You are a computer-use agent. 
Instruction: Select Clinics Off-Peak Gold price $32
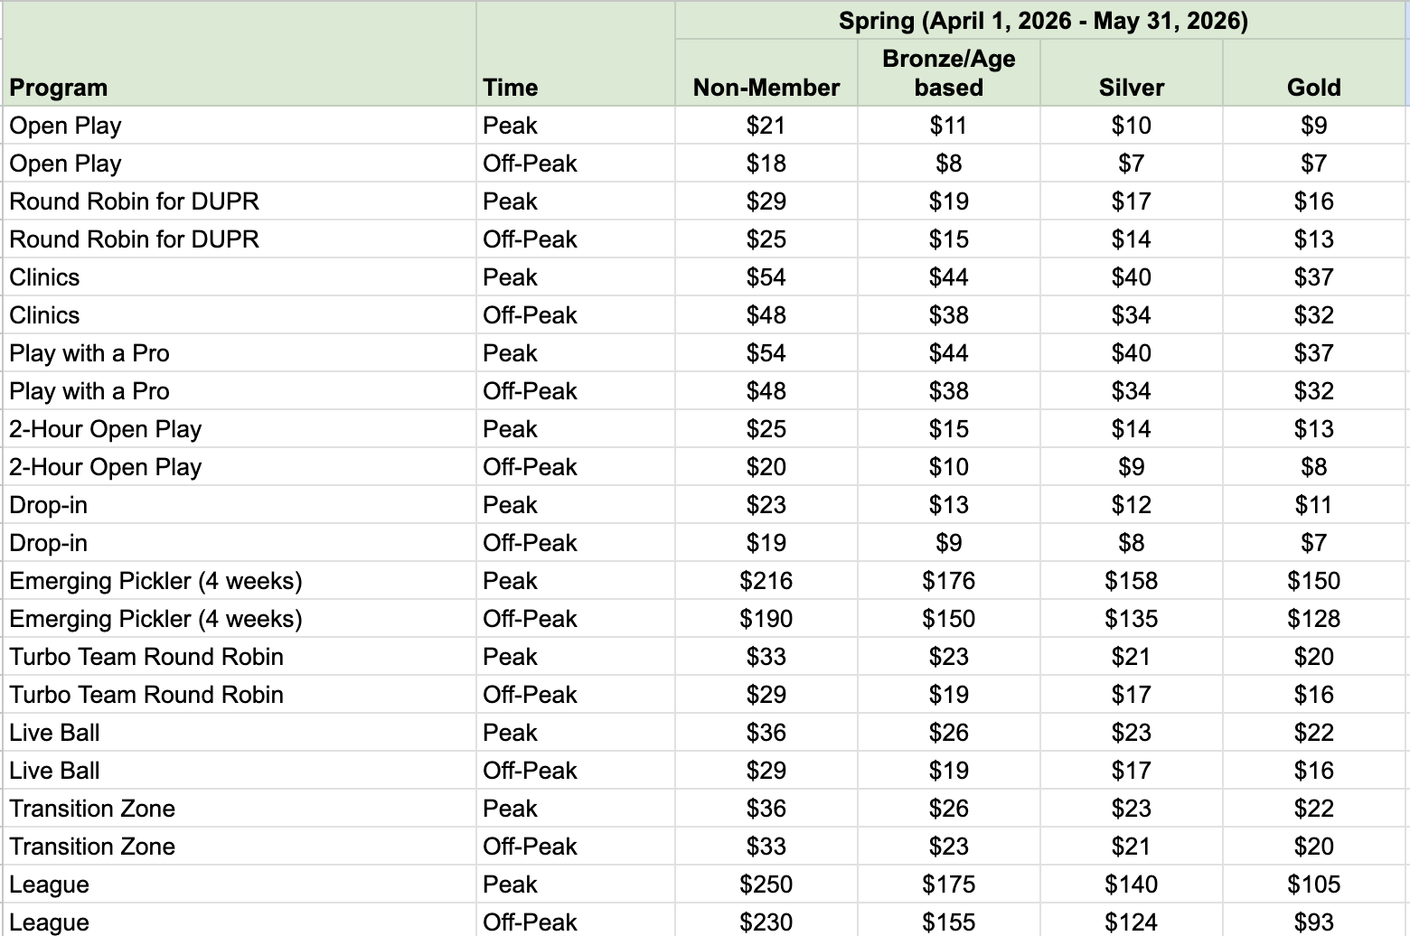[1314, 315]
